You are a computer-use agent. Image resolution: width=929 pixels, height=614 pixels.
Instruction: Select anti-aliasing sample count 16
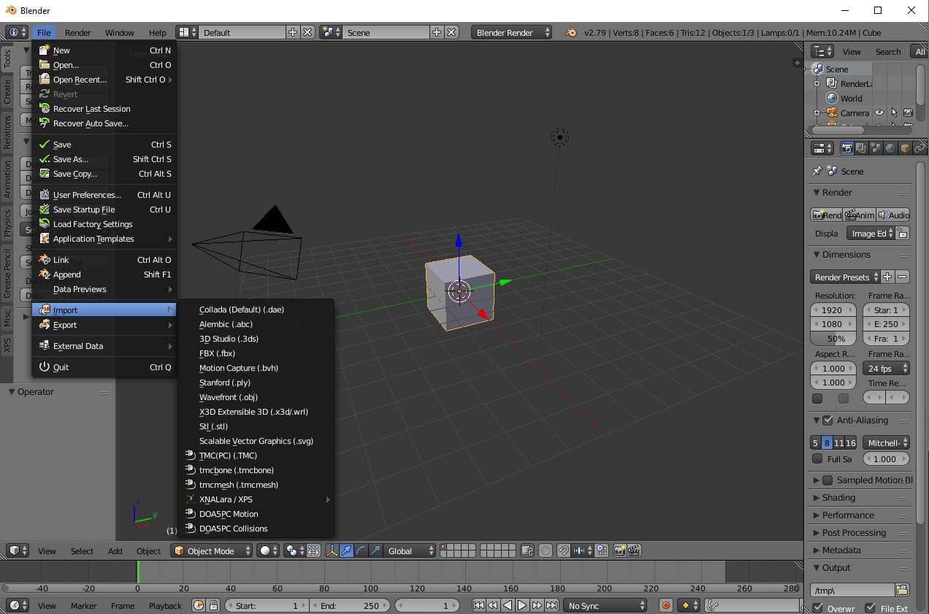(851, 442)
